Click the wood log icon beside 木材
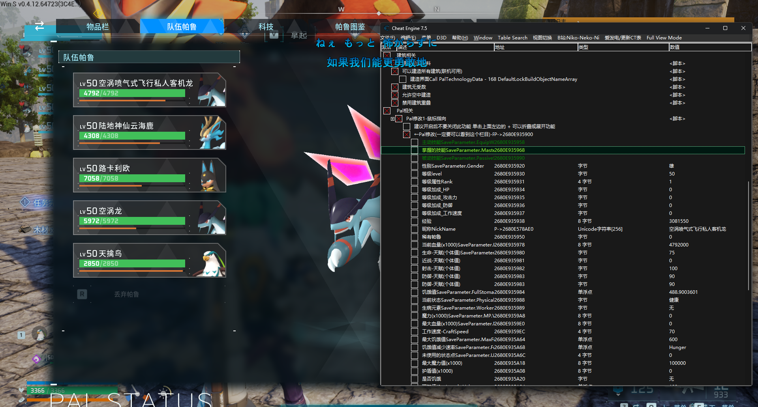 click(x=25, y=229)
